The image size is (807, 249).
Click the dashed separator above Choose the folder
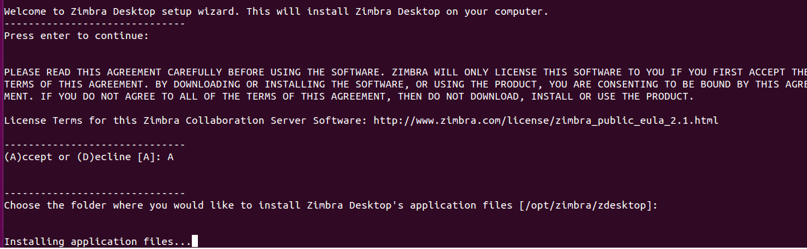(95, 193)
